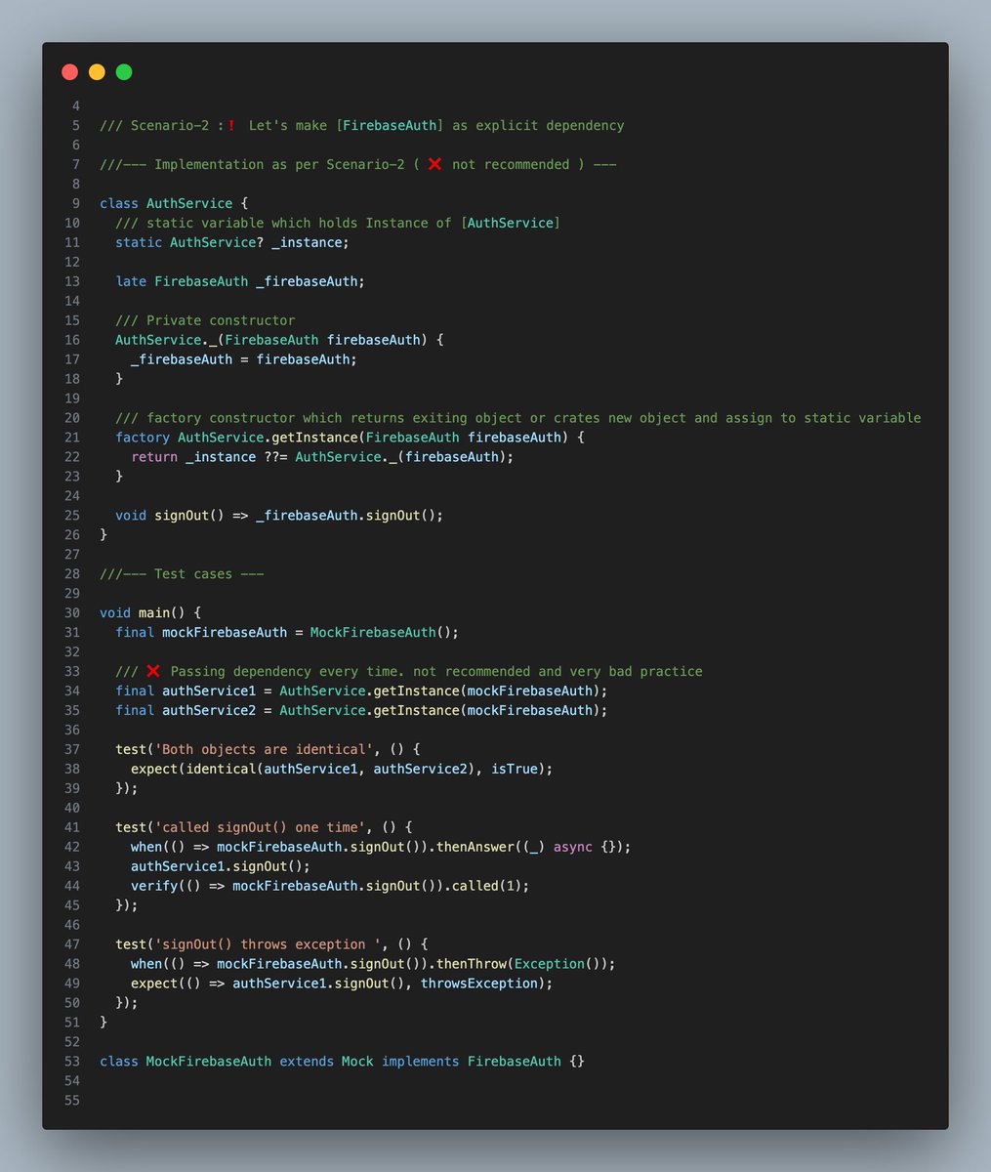The image size is (991, 1172).
Task: Click the '_firebaseAuth = firebaseAuth;' assignment line
Action: [x=244, y=359]
